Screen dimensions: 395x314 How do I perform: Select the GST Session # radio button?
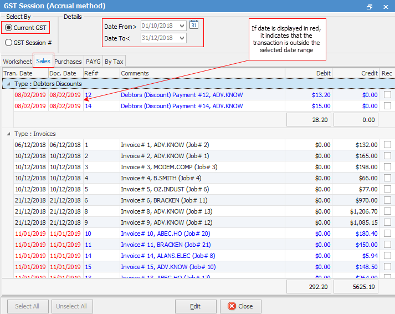[x=9, y=43]
